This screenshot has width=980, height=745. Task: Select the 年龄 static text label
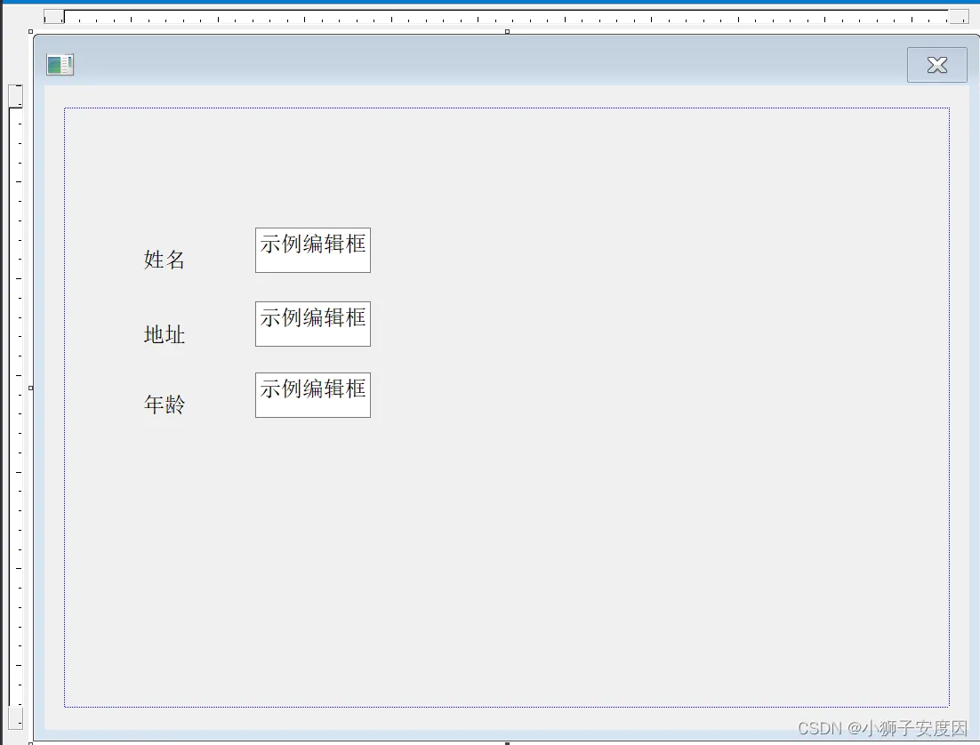(164, 405)
